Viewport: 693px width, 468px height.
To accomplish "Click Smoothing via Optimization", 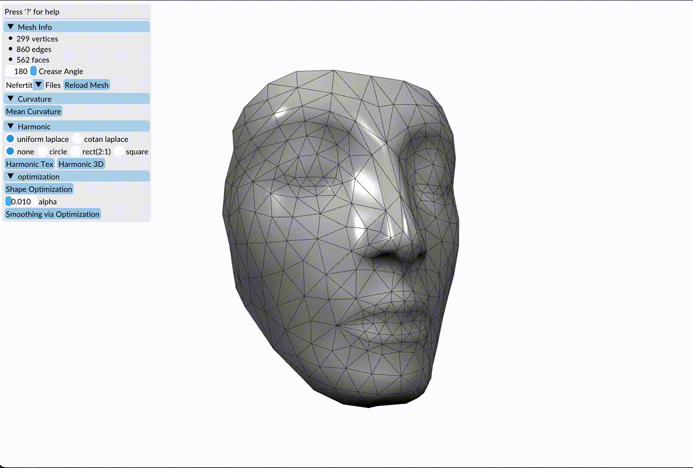I will 53,214.
